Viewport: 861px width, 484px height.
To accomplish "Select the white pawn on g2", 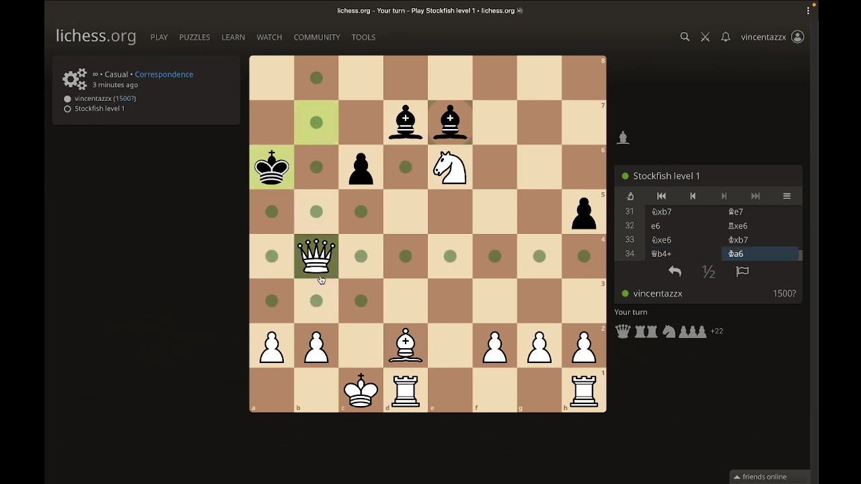I will point(539,346).
